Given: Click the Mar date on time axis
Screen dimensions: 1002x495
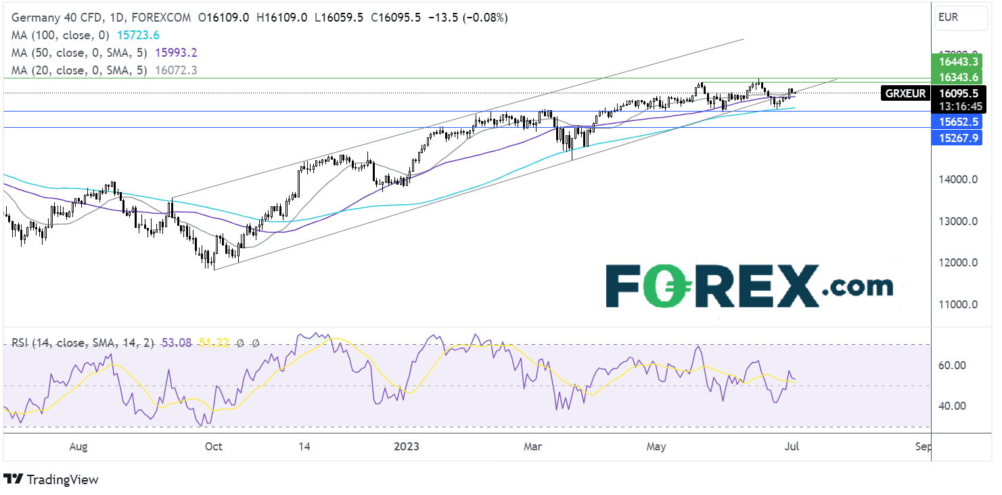Looking at the screenshot, I should 534,446.
